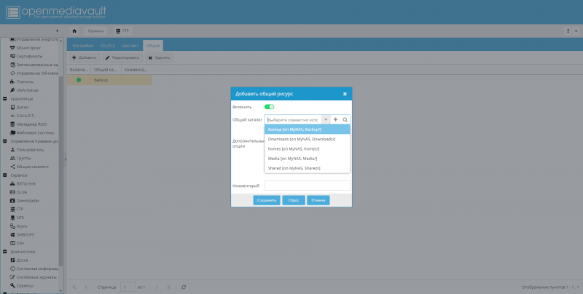
Task: Click the FTP breadcrumb item
Action: [122, 31]
